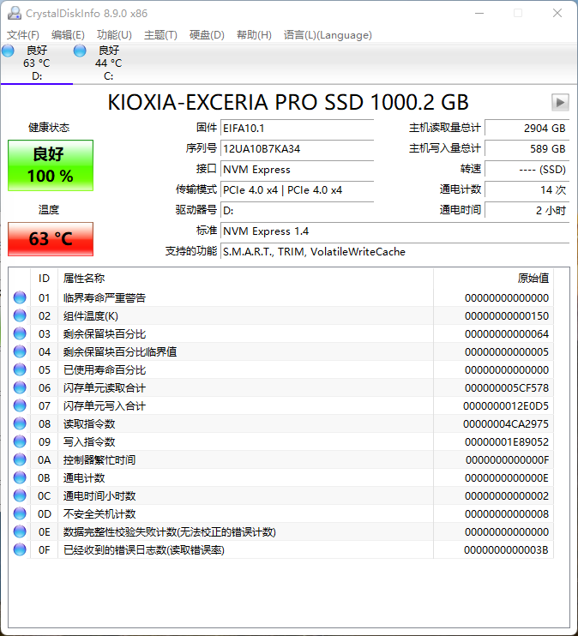The width and height of the screenshot is (578, 636).
Task: Click host reads value 2904 GB
Action: pos(527,129)
